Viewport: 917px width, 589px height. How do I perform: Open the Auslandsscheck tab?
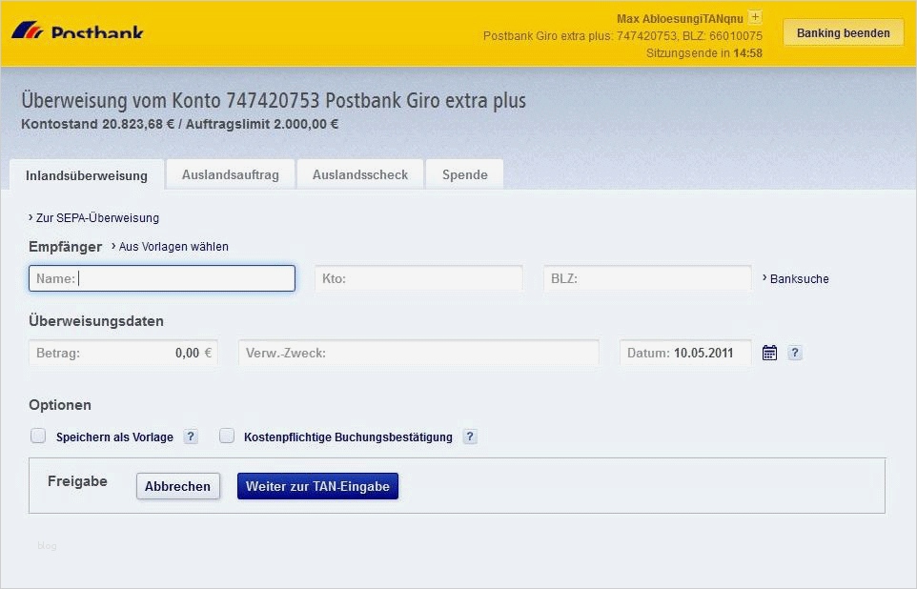[360, 174]
